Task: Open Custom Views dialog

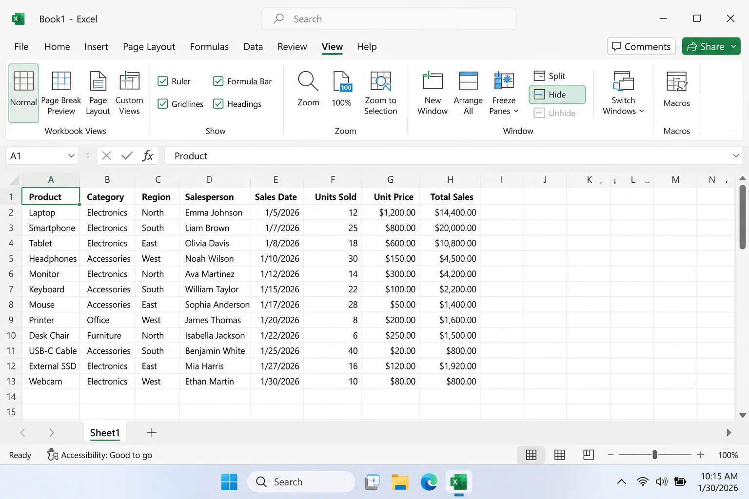Action: pos(129,93)
